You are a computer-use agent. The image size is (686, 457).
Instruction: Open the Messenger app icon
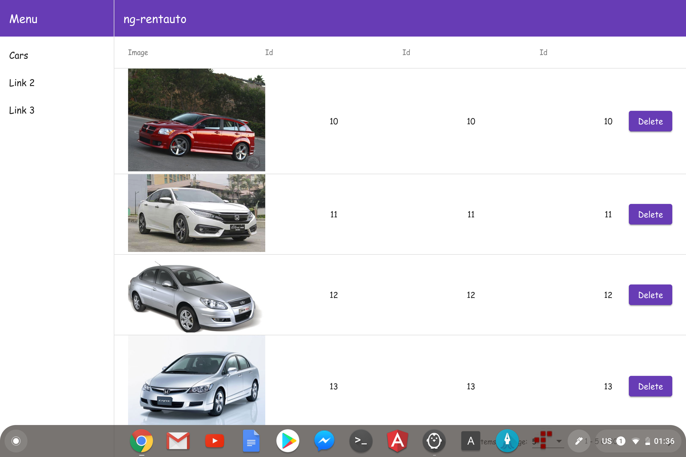[x=324, y=441]
